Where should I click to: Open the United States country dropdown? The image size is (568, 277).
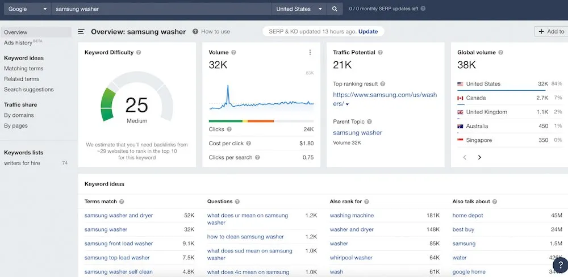[x=299, y=9]
